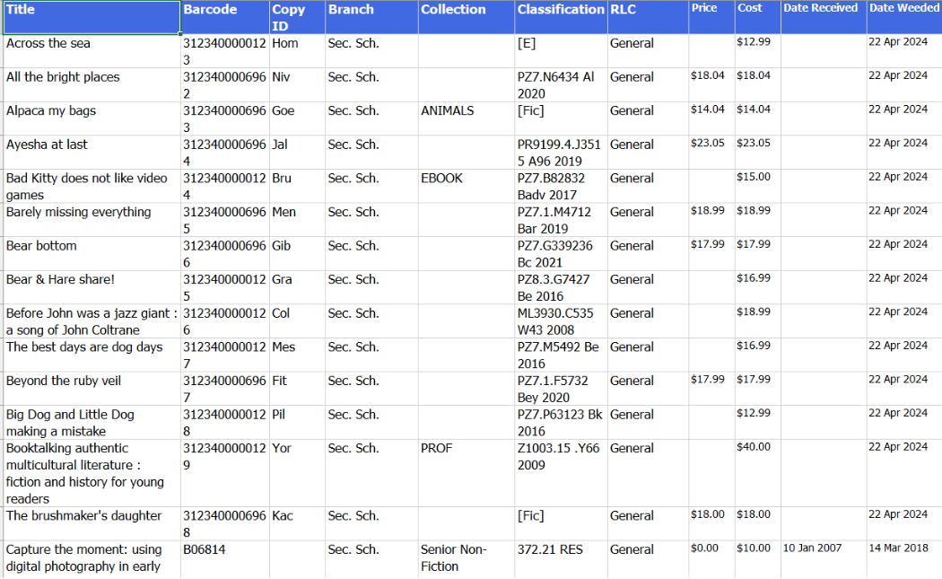Select the RLC column header

tap(649, 17)
